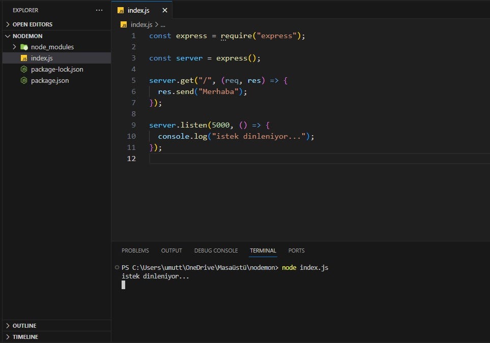Click line number 5 in the editor
490x343 pixels.
[133, 80]
